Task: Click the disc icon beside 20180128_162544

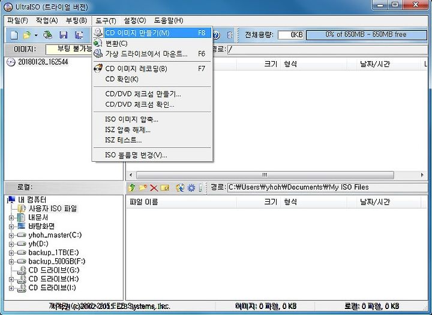Action: [10, 62]
